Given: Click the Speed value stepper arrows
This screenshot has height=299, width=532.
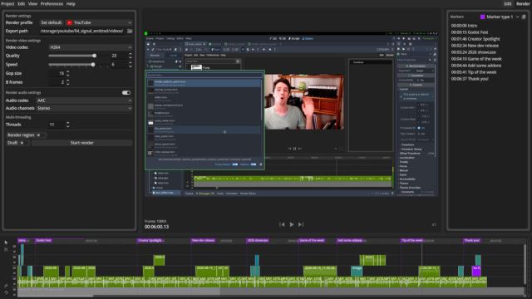Looking at the screenshot, I should [131, 65].
